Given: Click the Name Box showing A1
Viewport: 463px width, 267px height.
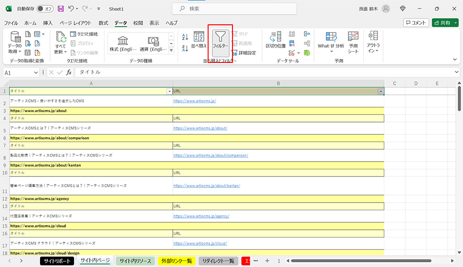Looking at the screenshot, I should (18, 72).
